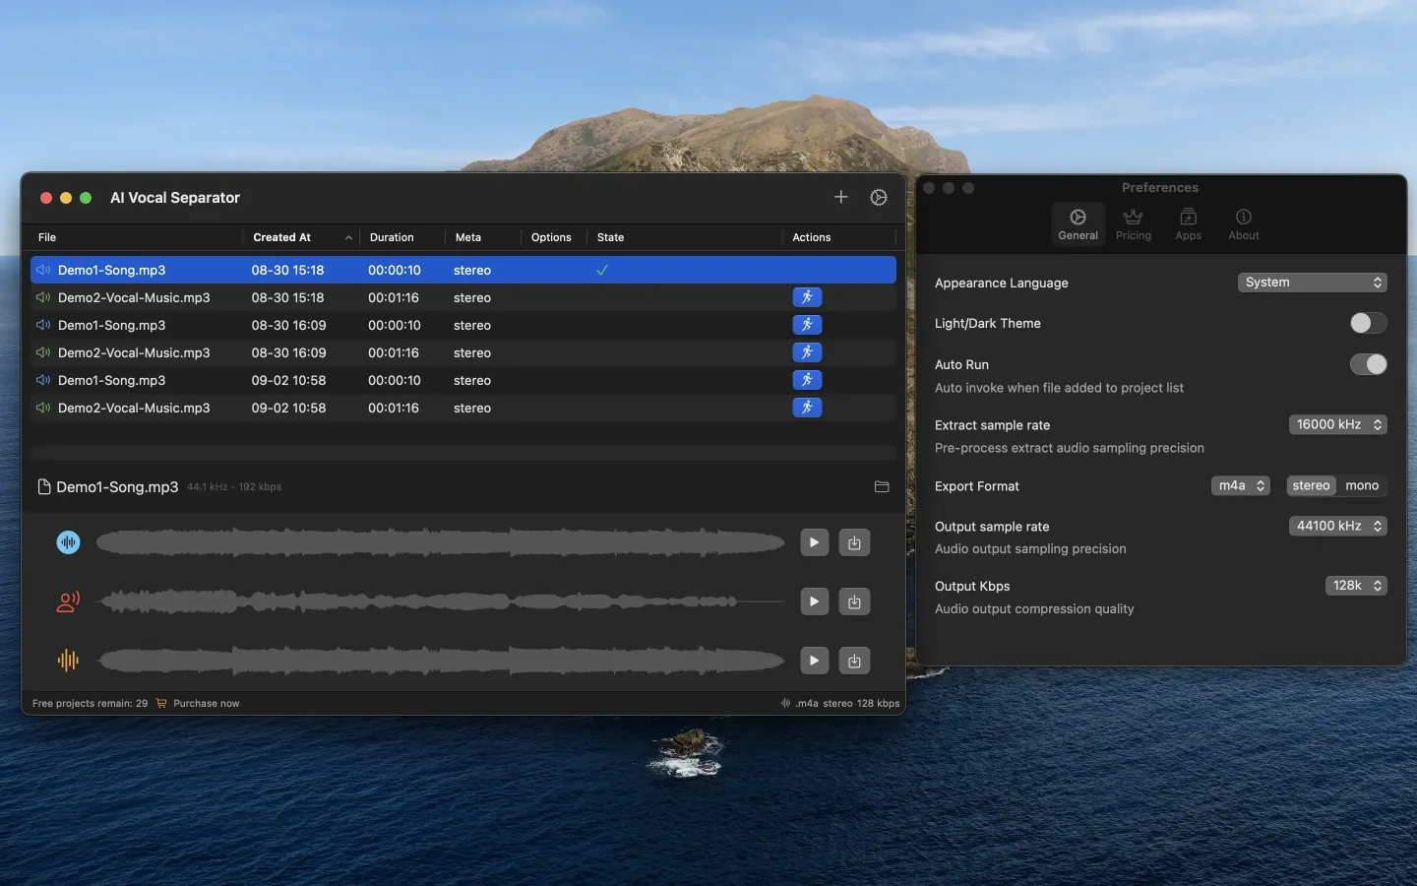1417x886 pixels.
Task: Click original mix waveform progress bar
Action: (440, 542)
